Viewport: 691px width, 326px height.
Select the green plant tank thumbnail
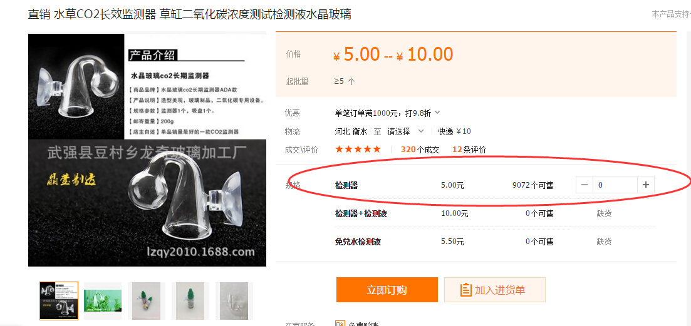[103, 301]
